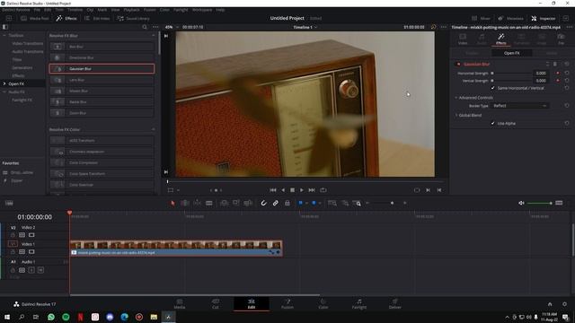Open the Mixer panel
The height and width of the screenshot is (323, 575).
pyautogui.click(x=481, y=18)
